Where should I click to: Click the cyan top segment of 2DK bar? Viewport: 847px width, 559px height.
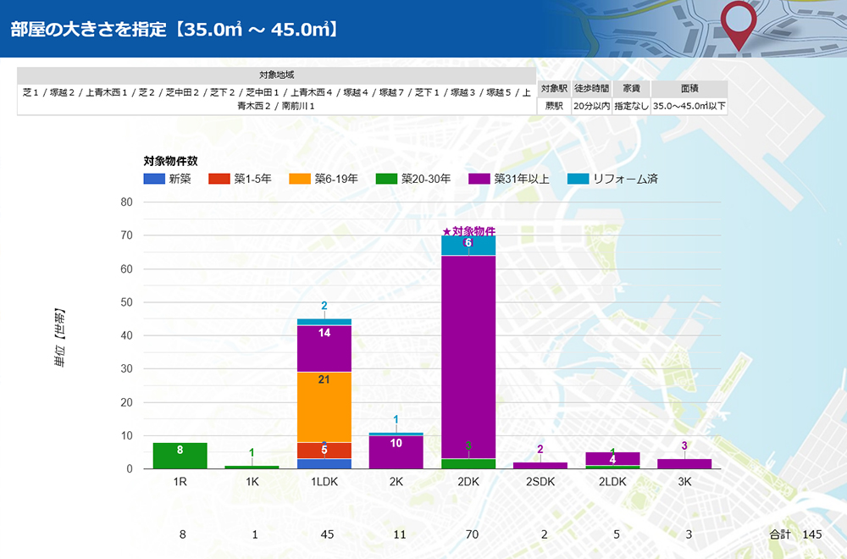pos(468,245)
